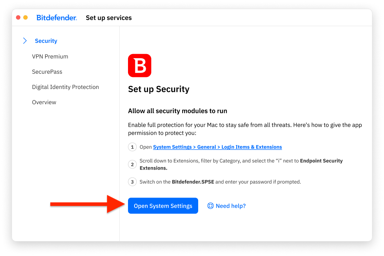Switch to the Overview section
Image resolution: width=384 pixels, height=256 pixels.
pos(44,102)
